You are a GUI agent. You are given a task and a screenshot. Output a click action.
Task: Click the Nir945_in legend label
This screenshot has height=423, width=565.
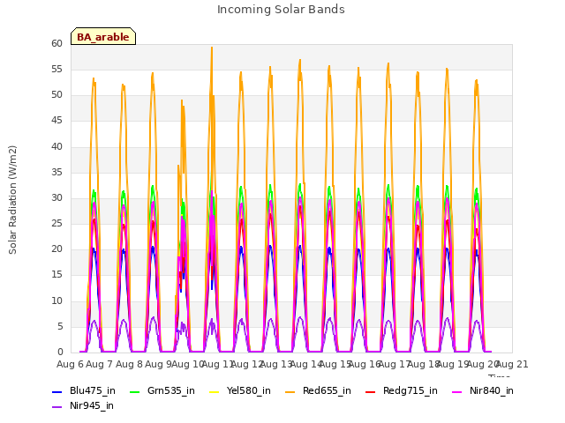pyautogui.click(x=92, y=406)
